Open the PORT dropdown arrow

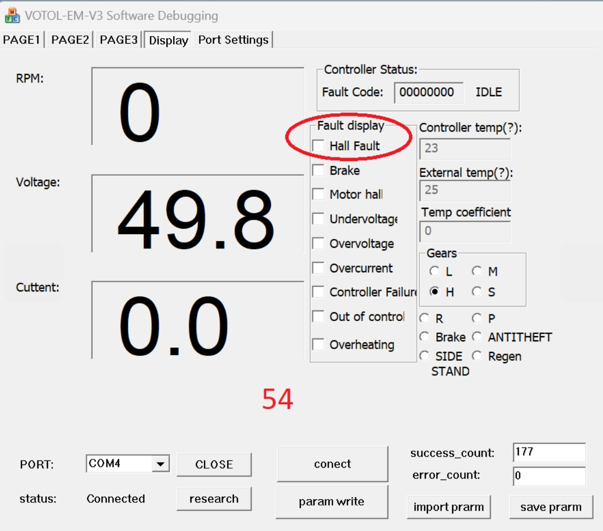click(161, 464)
